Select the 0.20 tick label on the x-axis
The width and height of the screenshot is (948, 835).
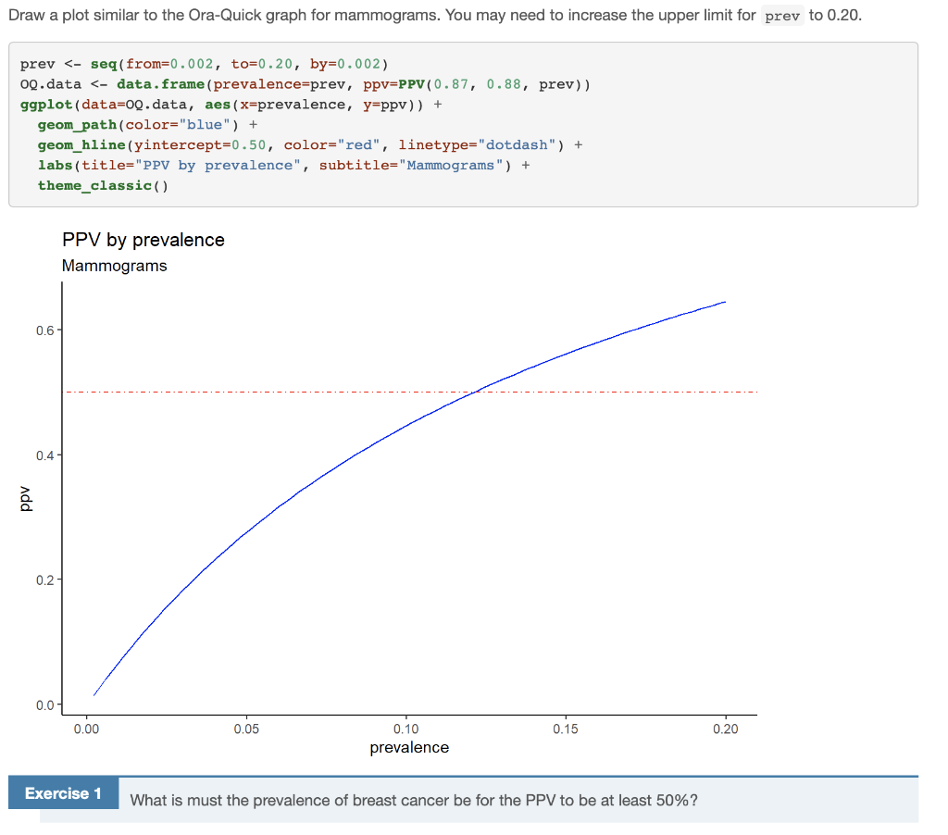[726, 730]
